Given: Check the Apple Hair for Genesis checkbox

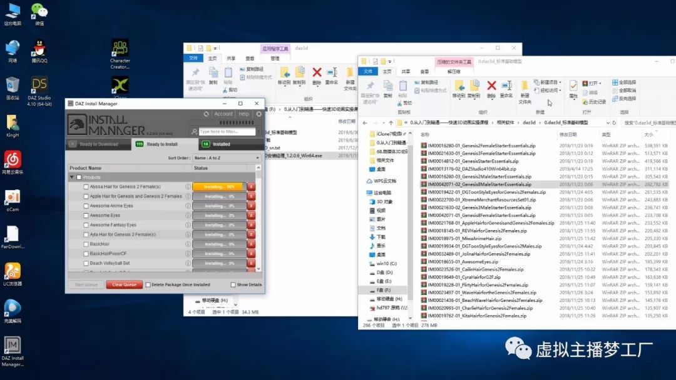Looking at the screenshot, I should 86,196.
